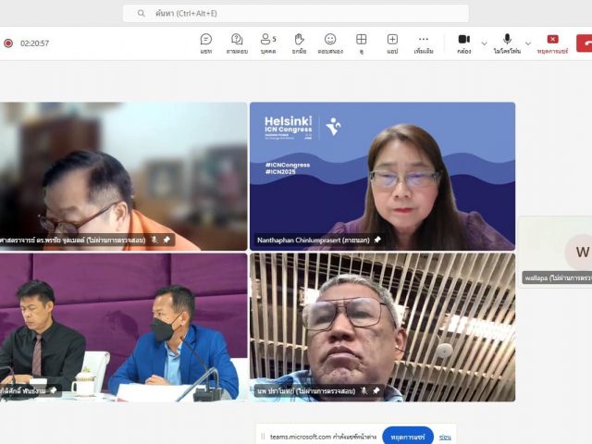Click the sharing bar drag handle icon
Image resolution: width=592 pixels, height=444 pixels.
click(263, 437)
